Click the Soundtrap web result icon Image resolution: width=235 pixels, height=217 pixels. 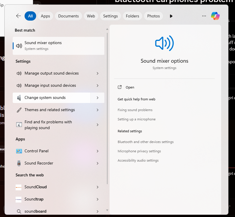point(18,199)
